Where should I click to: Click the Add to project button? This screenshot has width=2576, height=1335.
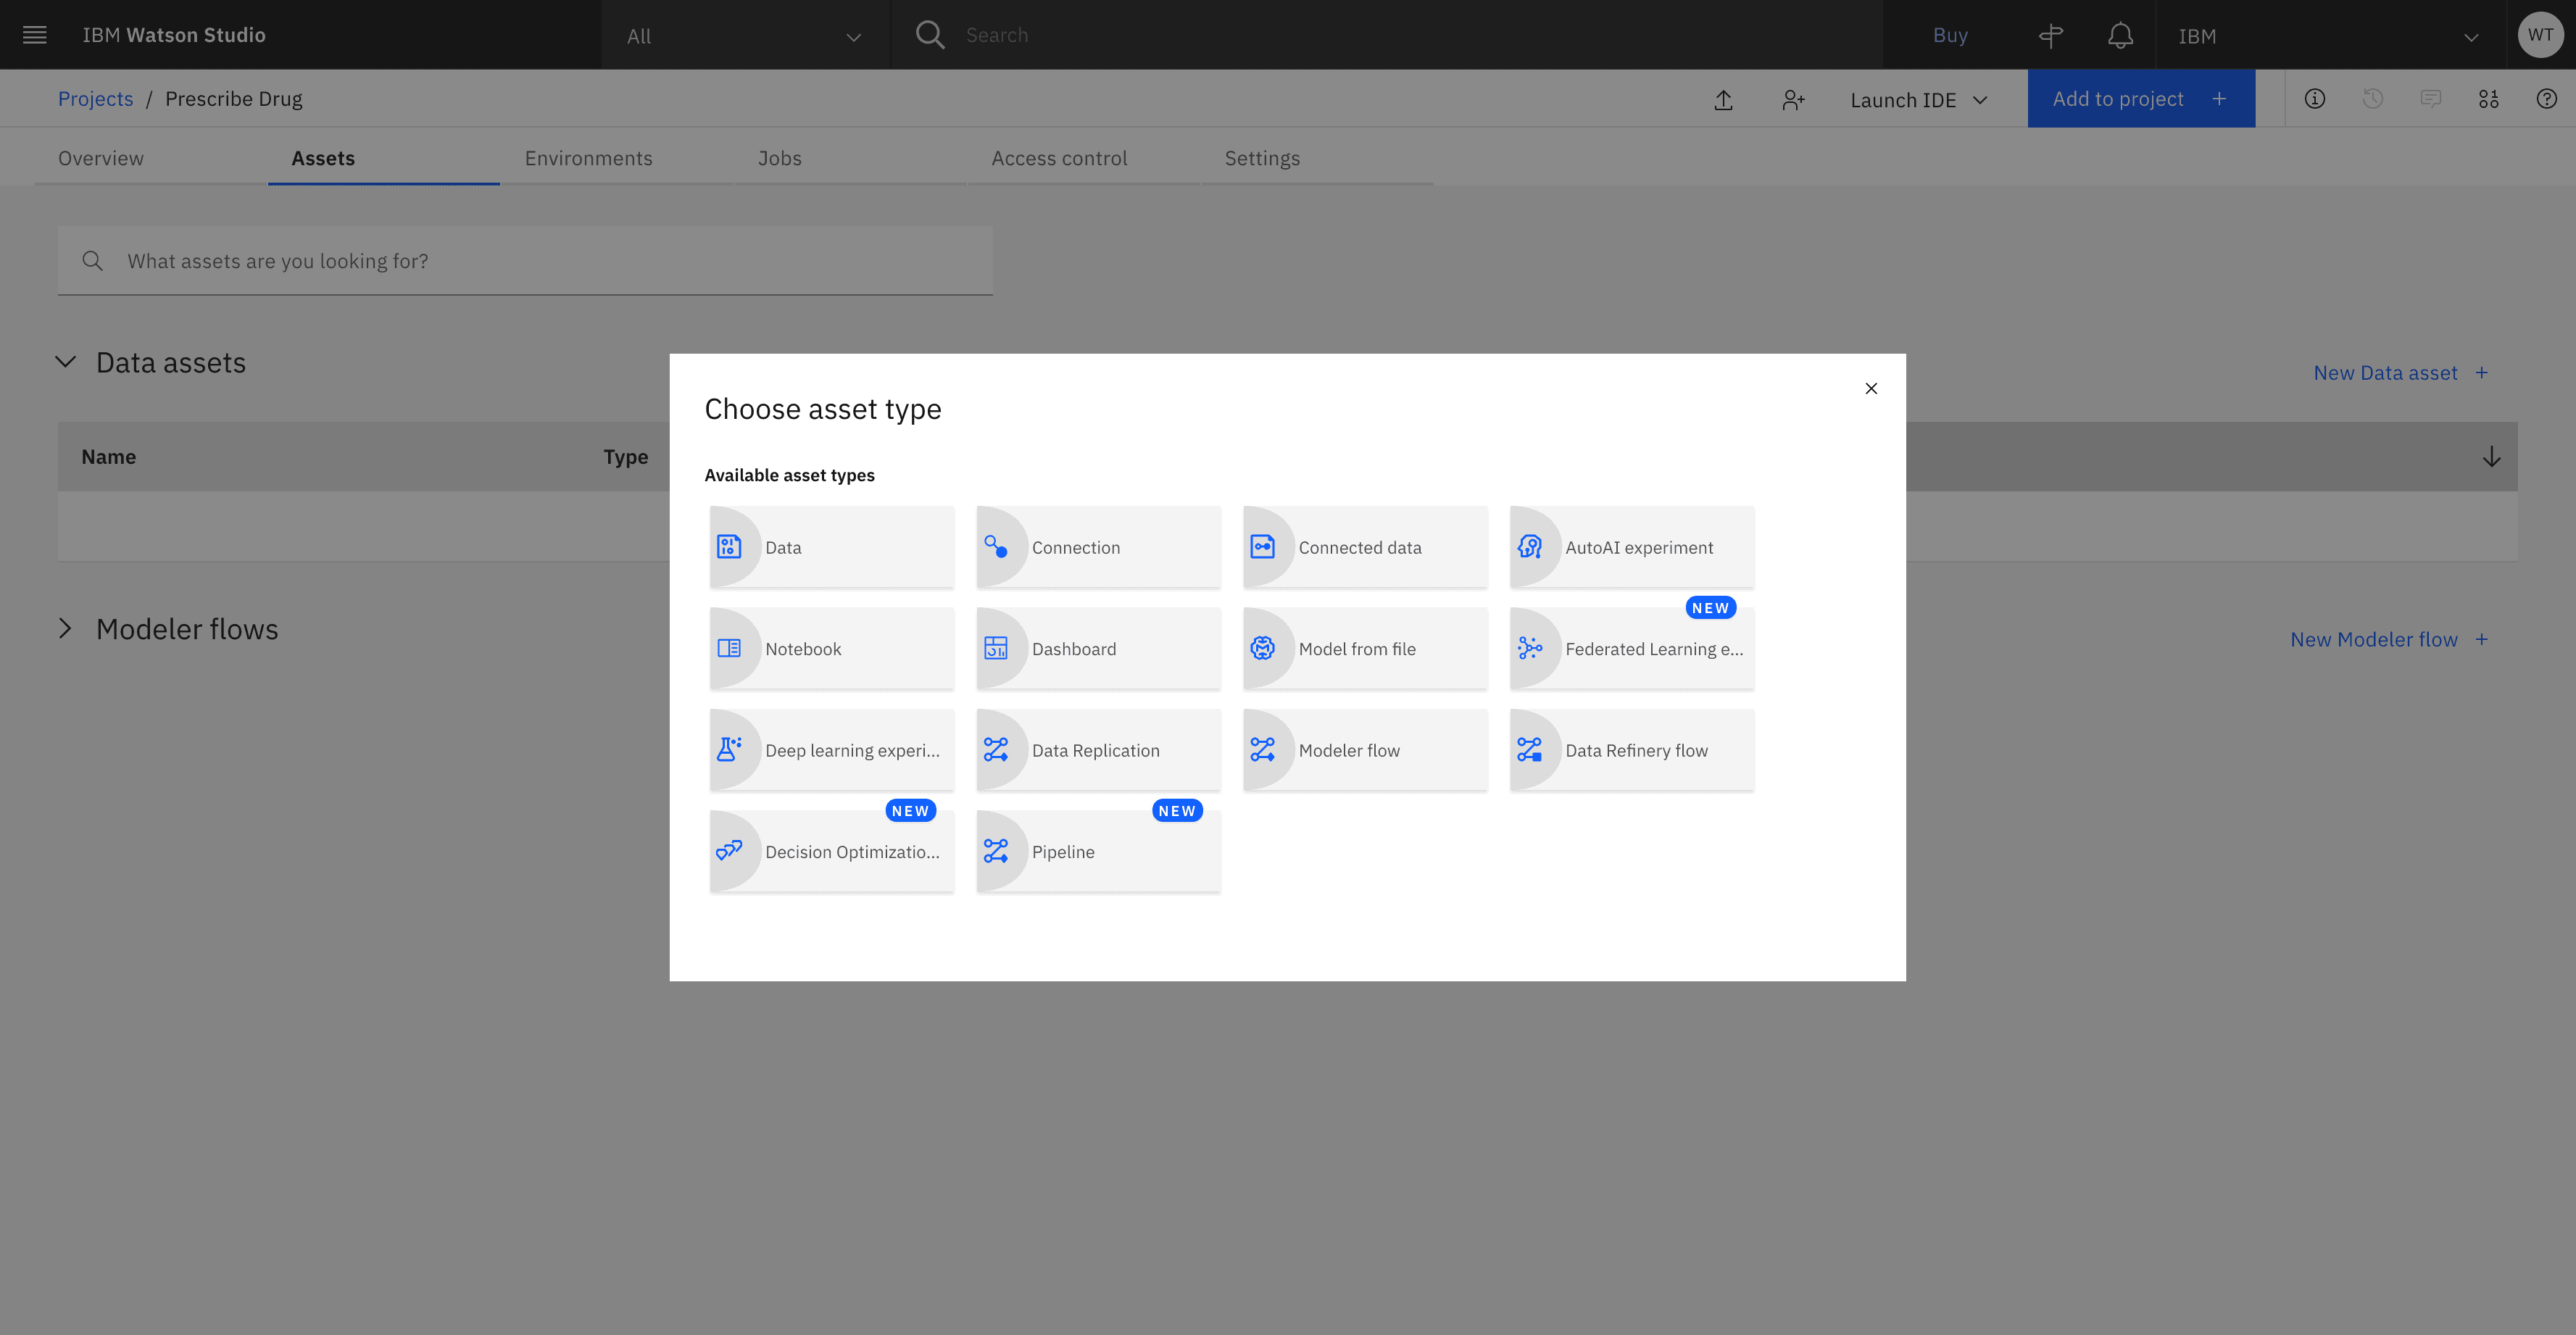pos(2140,99)
